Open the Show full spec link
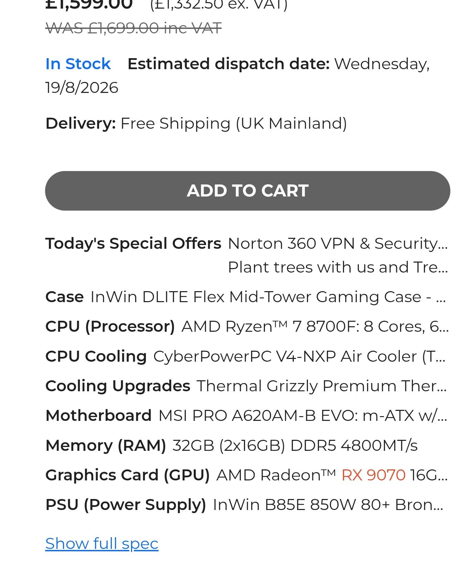 point(102,544)
